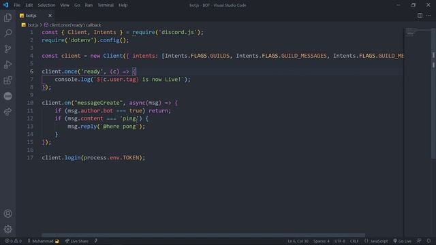Open the Selection menu

46,5
